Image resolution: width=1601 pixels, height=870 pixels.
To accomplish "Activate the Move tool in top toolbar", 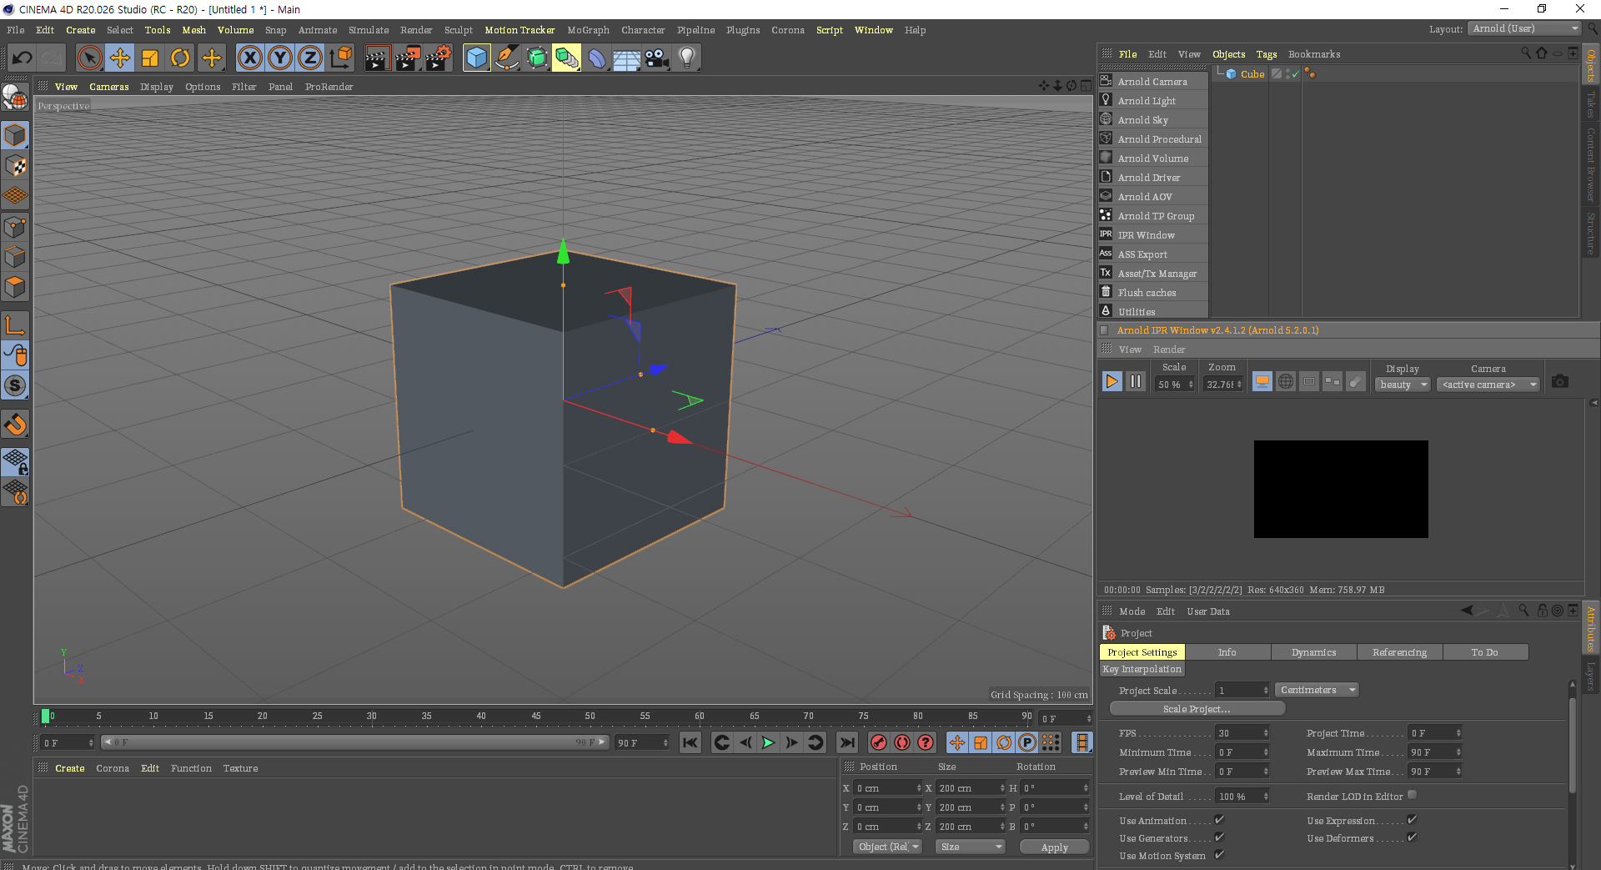I will click(x=120, y=58).
